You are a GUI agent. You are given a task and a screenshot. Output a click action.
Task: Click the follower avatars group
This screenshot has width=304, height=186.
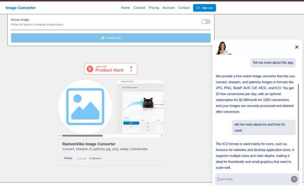(81, 158)
